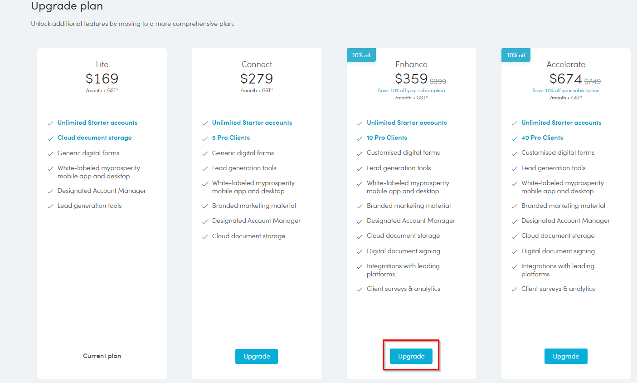The height and width of the screenshot is (383, 637).
Task: Click the Upgrade button for Enhance plan
Action: 411,356
